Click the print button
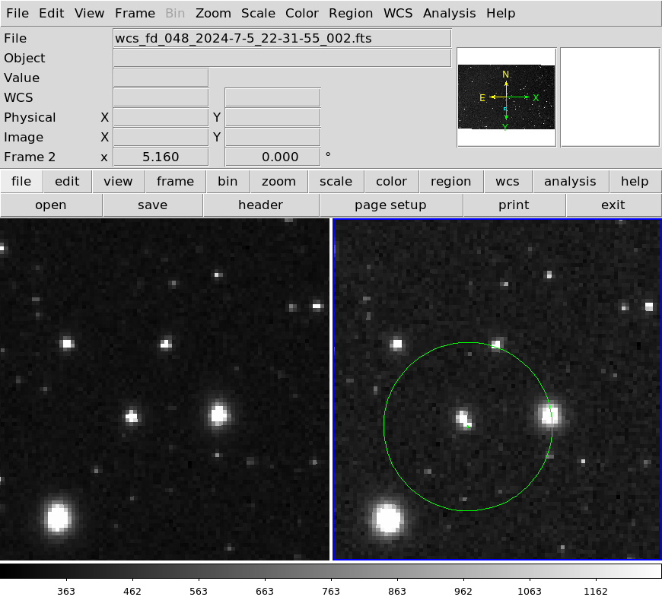 pos(514,205)
